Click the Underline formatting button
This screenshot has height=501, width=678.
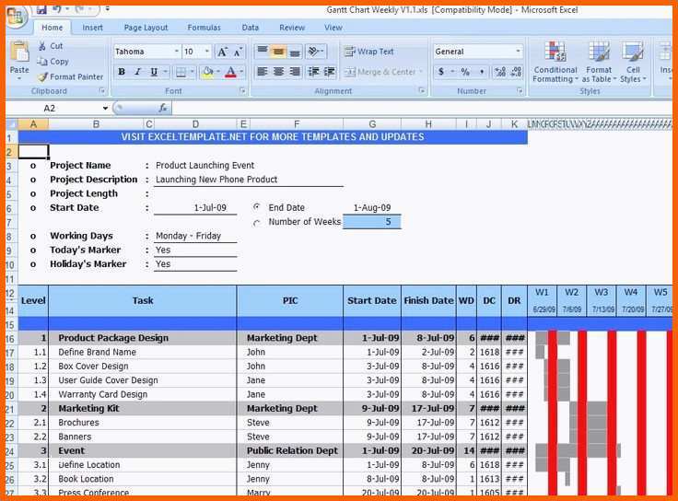coord(154,72)
